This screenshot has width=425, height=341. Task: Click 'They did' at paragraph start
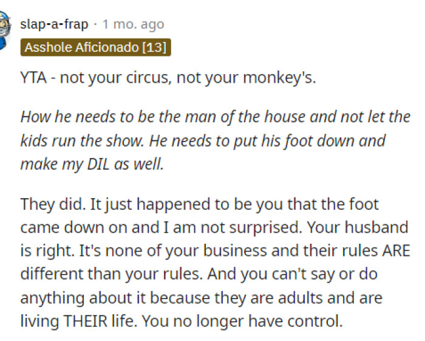click(46, 204)
